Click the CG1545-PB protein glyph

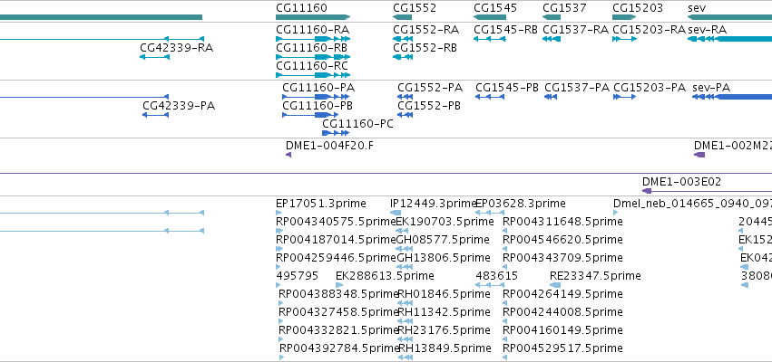pyautogui.click(x=489, y=97)
